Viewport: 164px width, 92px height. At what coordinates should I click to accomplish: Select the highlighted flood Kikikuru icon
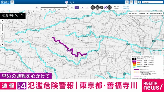coord(105,7)
